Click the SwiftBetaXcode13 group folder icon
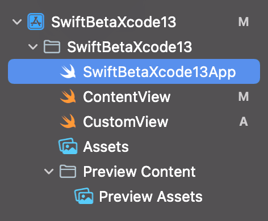Image resolution: width=268 pixels, height=221 pixels. pos(52,46)
